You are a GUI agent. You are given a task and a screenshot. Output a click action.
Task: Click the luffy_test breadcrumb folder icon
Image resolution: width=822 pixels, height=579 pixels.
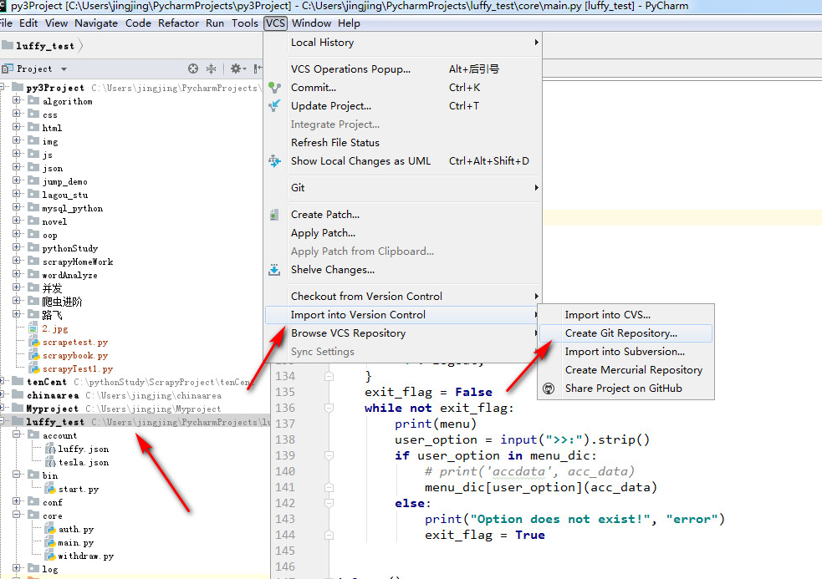7,46
